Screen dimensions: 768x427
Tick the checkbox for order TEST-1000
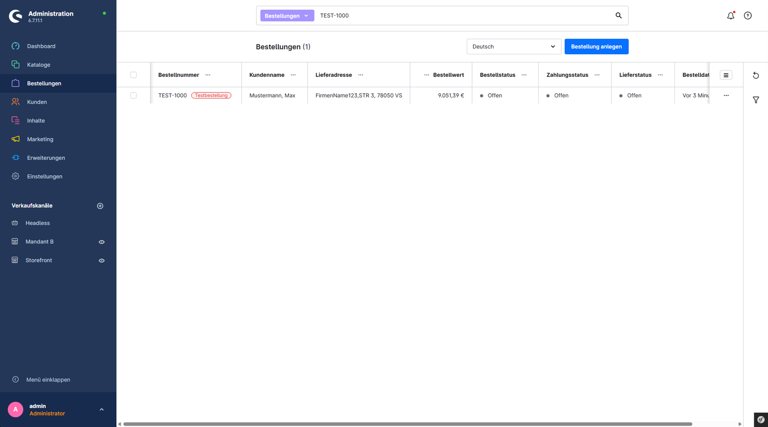click(133, 95)
